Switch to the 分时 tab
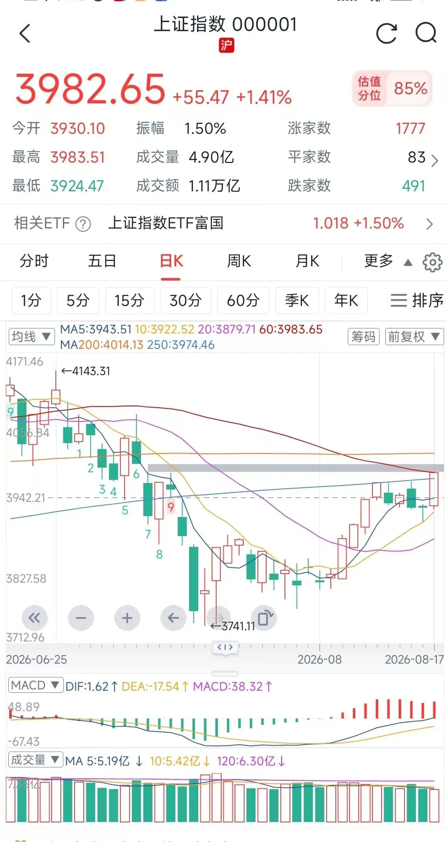 click(x=34, y=261)
